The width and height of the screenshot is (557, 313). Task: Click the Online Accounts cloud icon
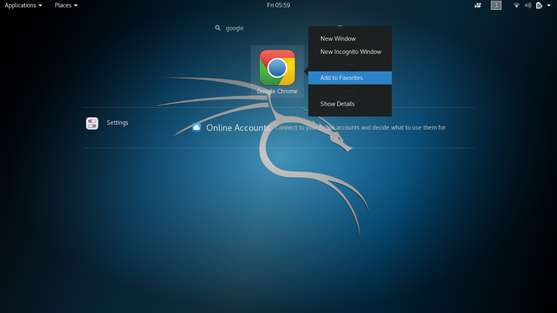tap(197, 127)
